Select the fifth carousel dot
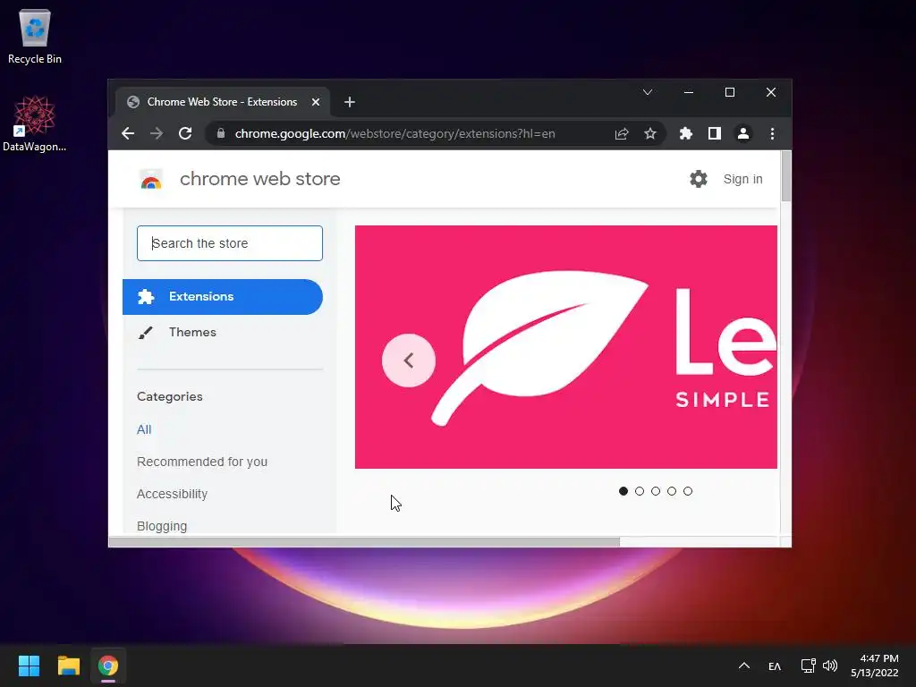The width and height of the screenshot is (916, 687). pos(688,491)
